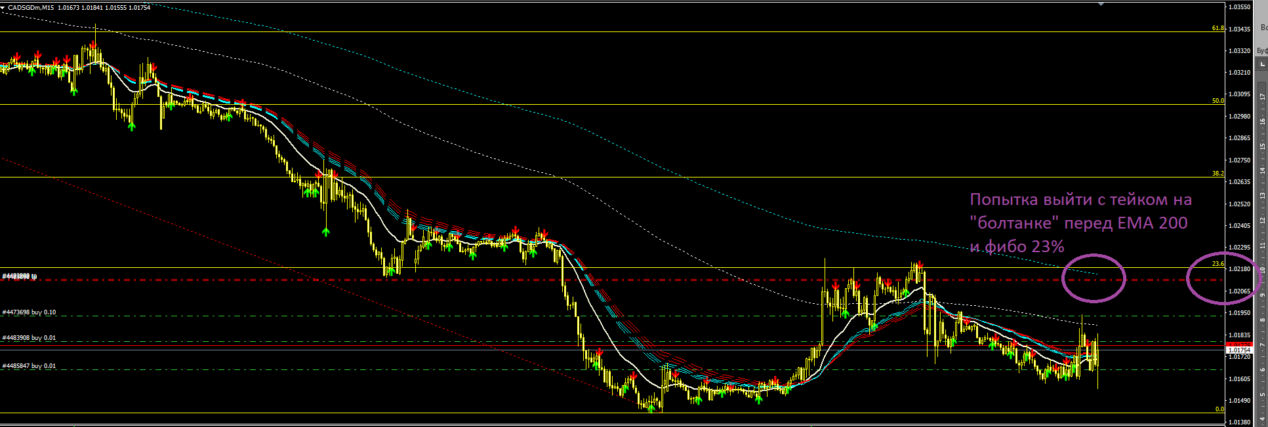Click the 1.03095 price scale value
This screenshot has height=427, width=1268.
[1239, 94]
